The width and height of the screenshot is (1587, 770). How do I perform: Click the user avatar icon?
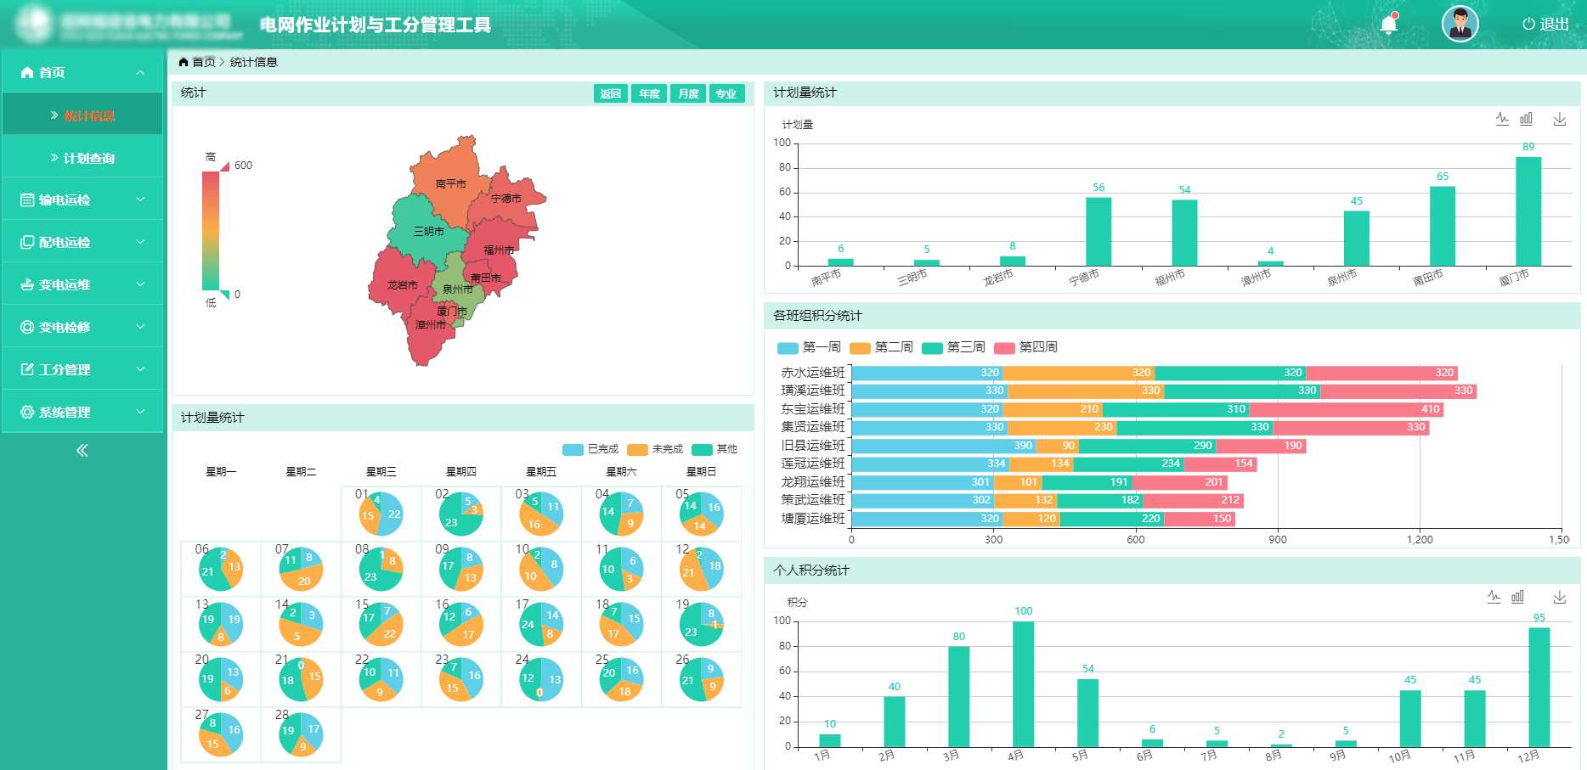tap(1460, 25)
